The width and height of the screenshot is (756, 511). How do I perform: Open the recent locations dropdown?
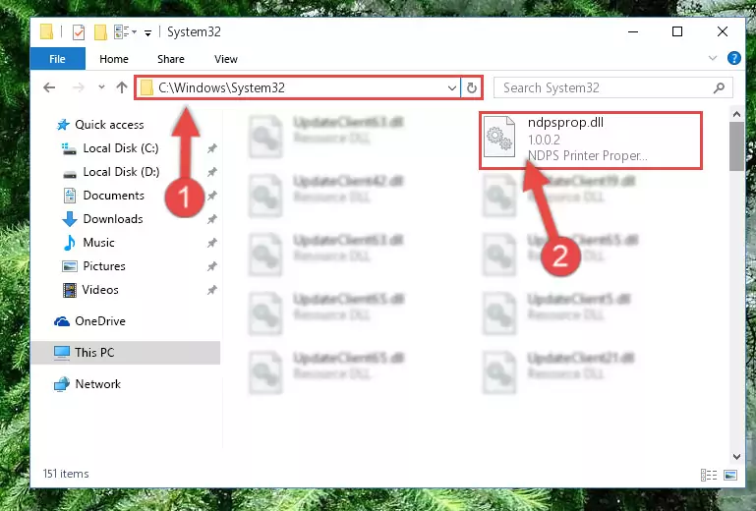[101, 87]
